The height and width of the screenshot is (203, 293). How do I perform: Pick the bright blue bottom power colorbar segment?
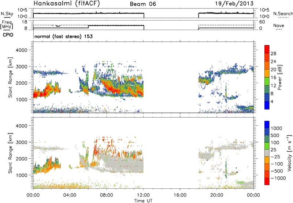[x=267, y=106]
